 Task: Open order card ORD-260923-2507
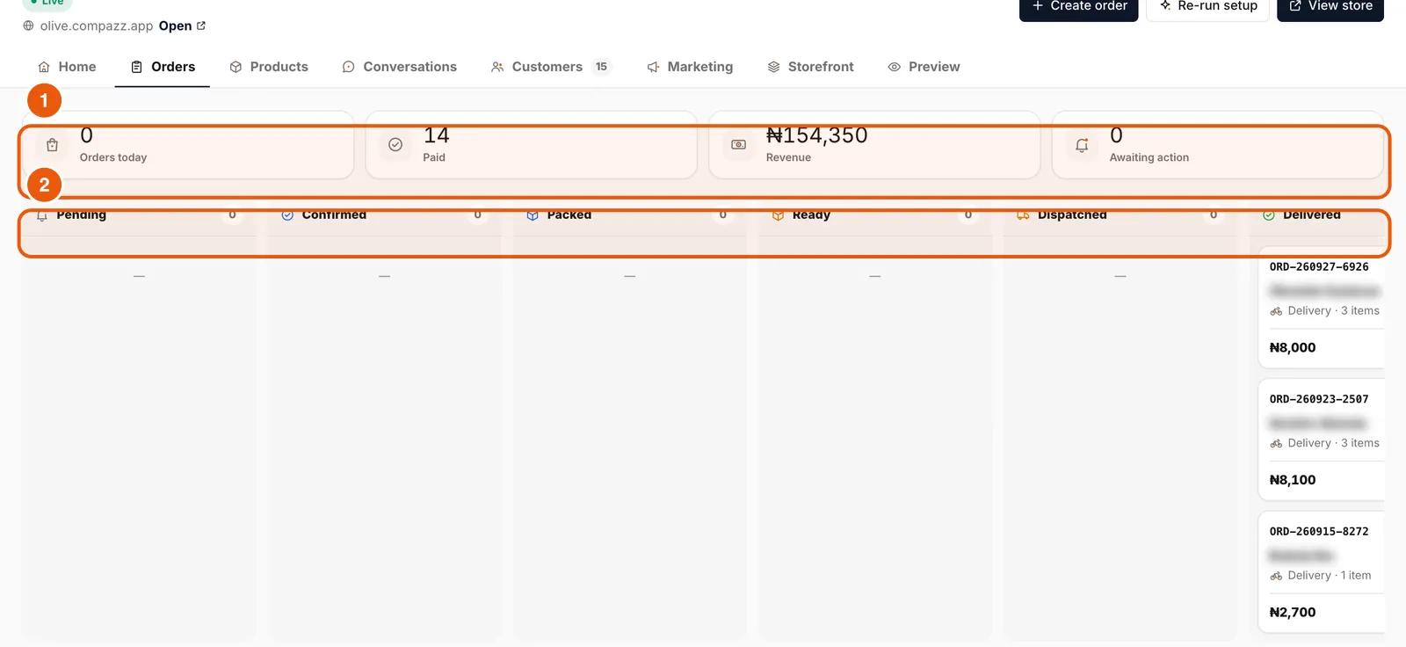click(1322, 440)
